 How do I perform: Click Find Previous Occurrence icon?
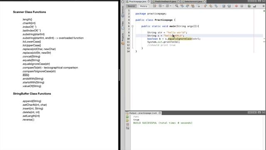(x=182, y=6)
